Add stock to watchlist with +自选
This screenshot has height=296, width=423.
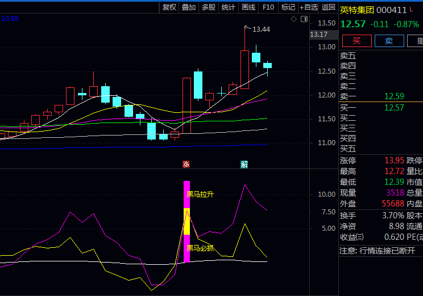[x=308, y=7]
